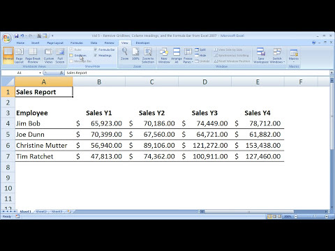
Task: Select the Tim Ratchet cell
Action: click(44, 156)
